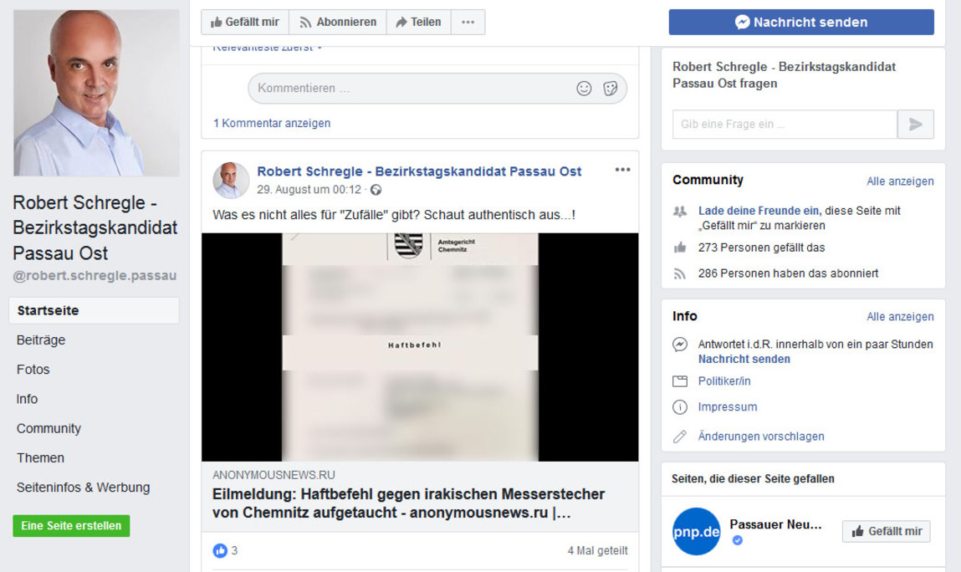Open Themen in the sidebar
Image resolution: width=961 pixels, height=572 pixels.
pos(40,458)
